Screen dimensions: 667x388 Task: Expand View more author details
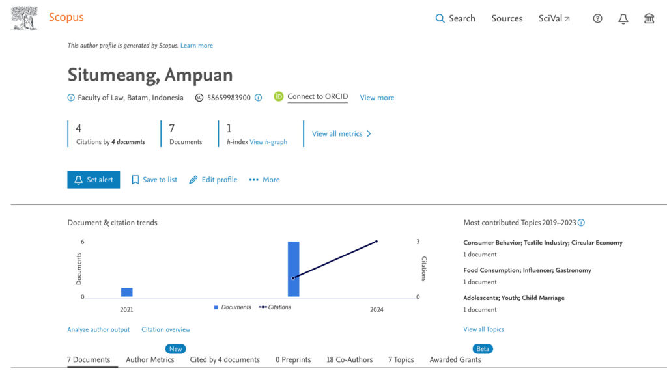[x=377, y=98]
